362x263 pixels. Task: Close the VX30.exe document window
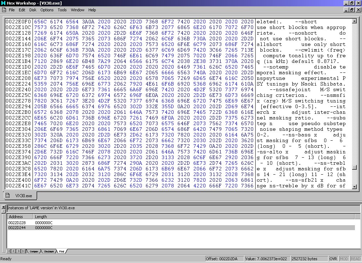(358, 10)
